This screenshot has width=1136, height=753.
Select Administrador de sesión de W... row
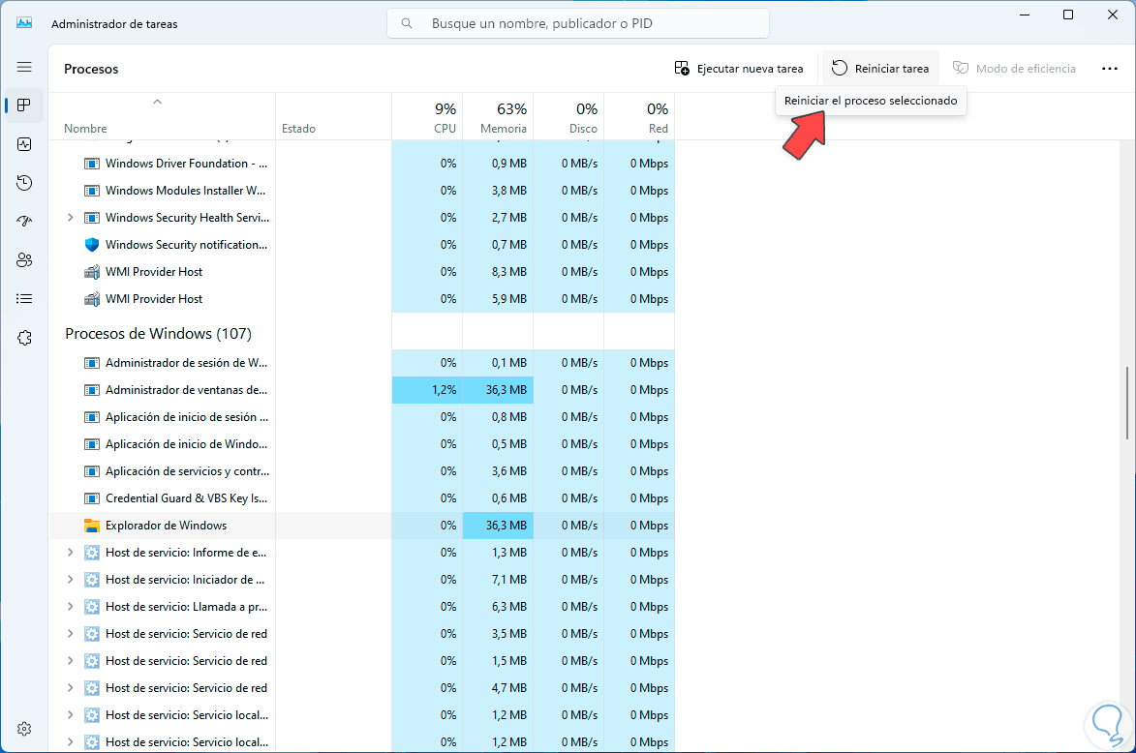pyautogui.click(x=361, y=363)
